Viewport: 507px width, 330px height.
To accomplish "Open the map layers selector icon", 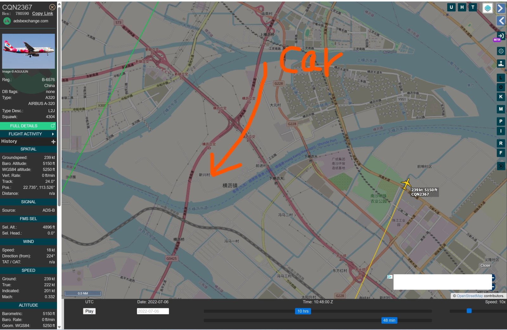I will pyautogui.click(x=488, y=8).
